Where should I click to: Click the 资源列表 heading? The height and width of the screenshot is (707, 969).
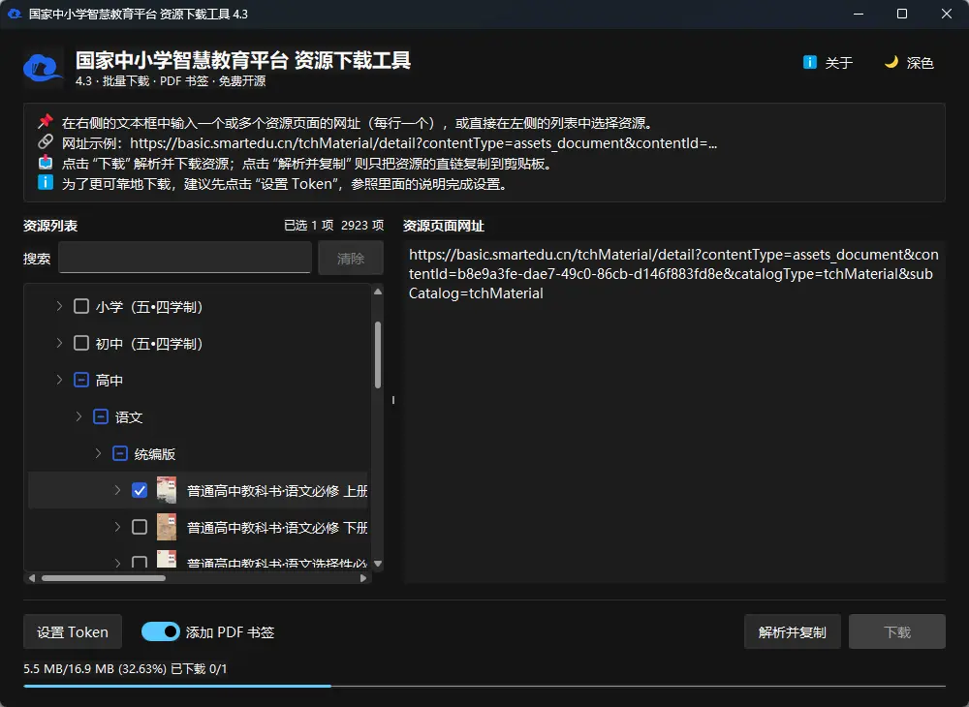pyautogui.click(x=50, y=226)
